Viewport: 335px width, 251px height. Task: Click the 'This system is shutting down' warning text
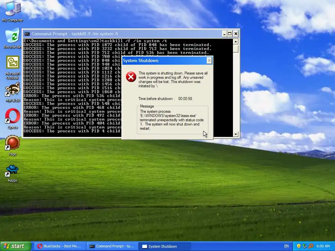click(x=173, y=80)
